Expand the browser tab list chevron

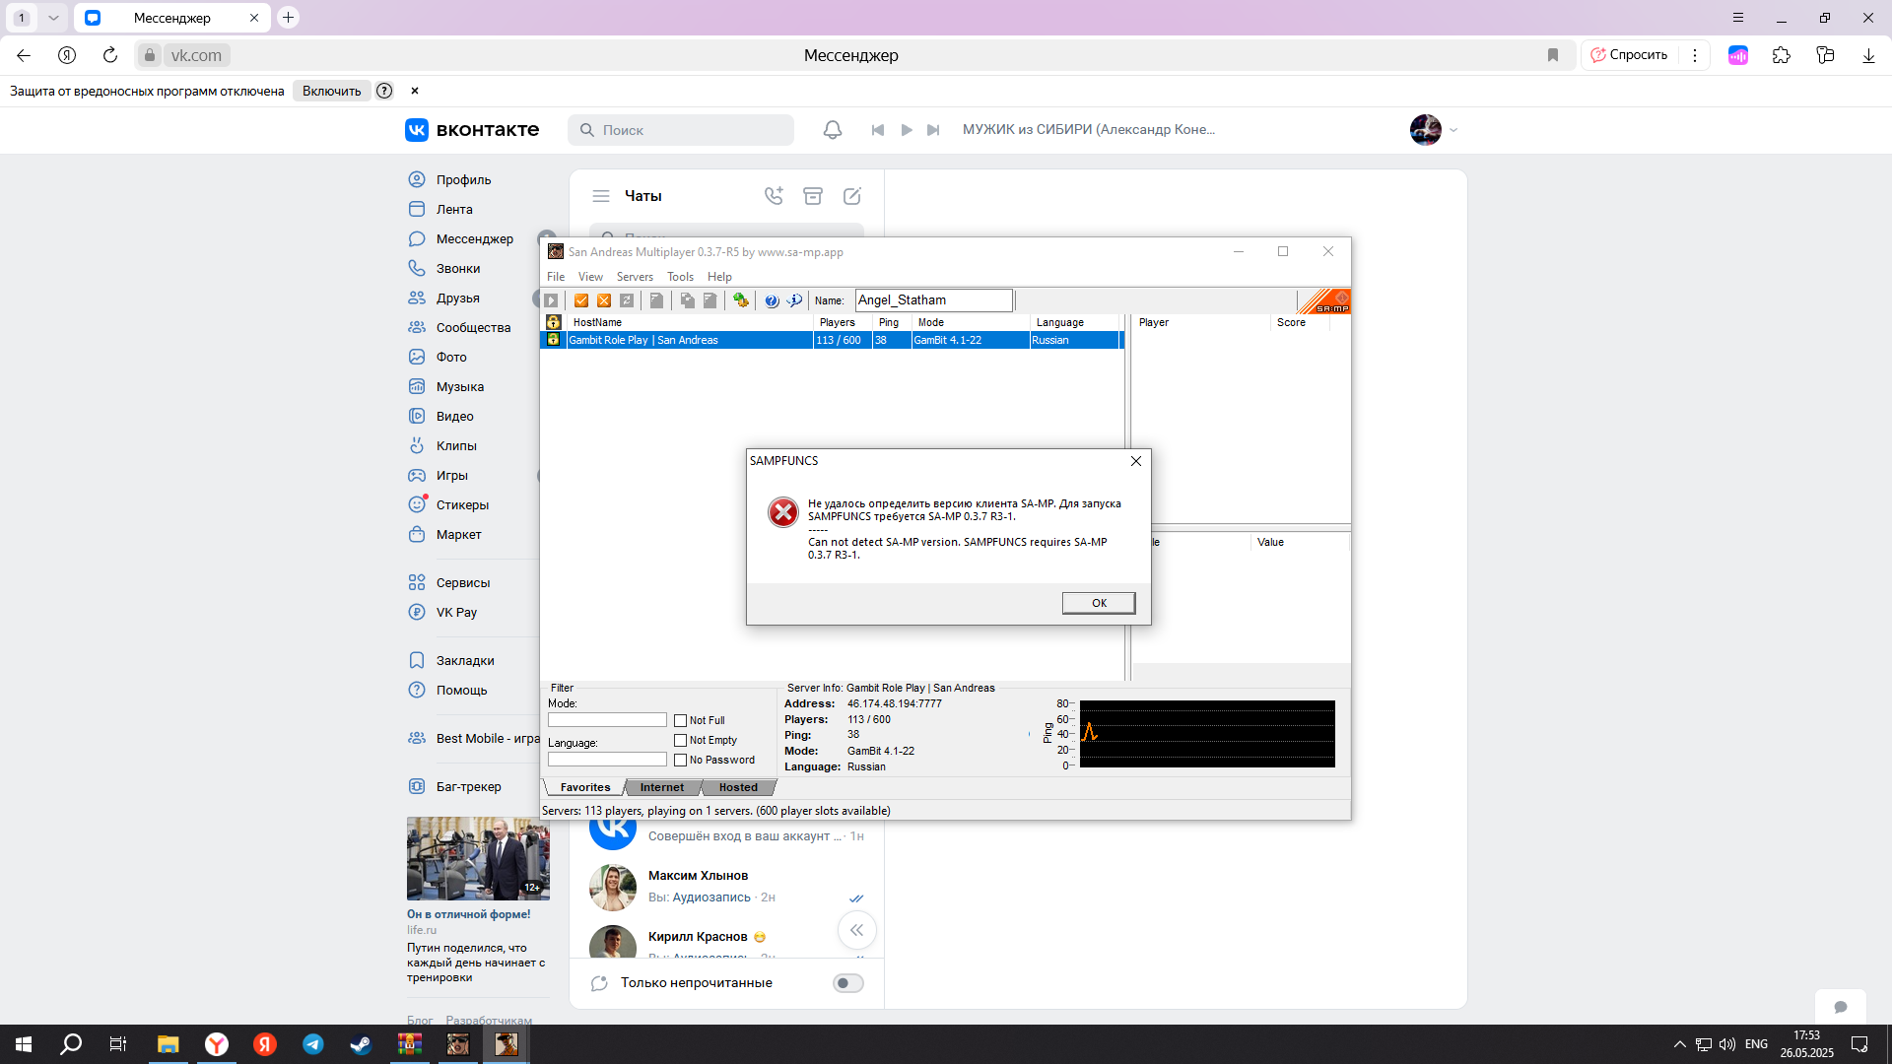pos(53,18)
